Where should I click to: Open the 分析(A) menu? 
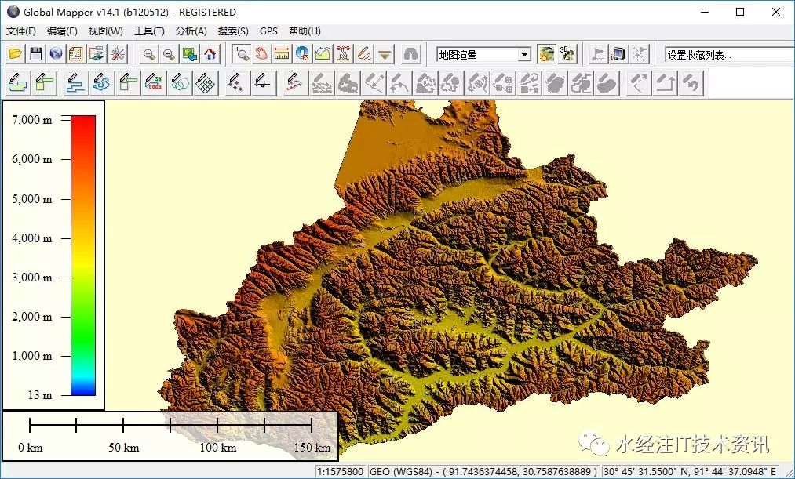[x=191, y=31]
